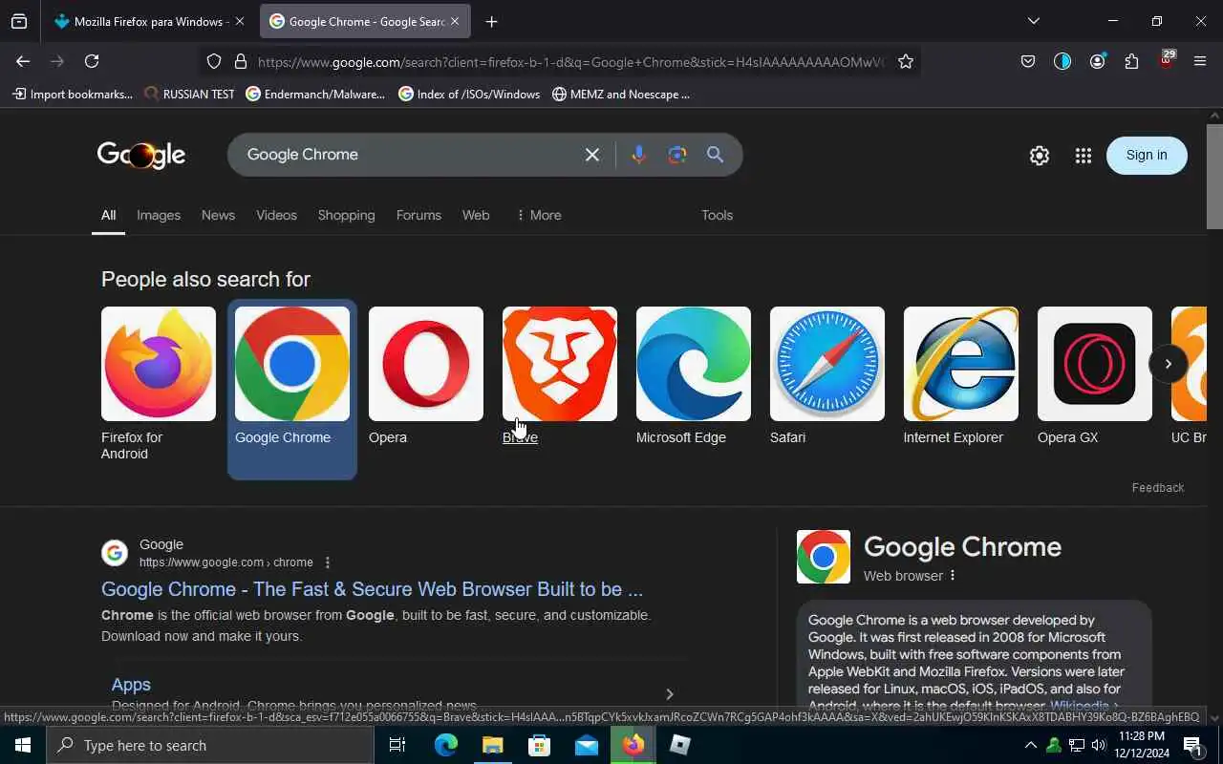The width and height of the screenshot is (1223, 764).
Task: Search by image with Google Lens
Action: coord(677,155)
